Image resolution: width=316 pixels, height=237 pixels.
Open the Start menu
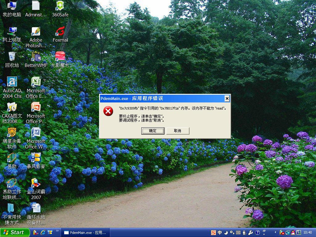click(14, 233)
